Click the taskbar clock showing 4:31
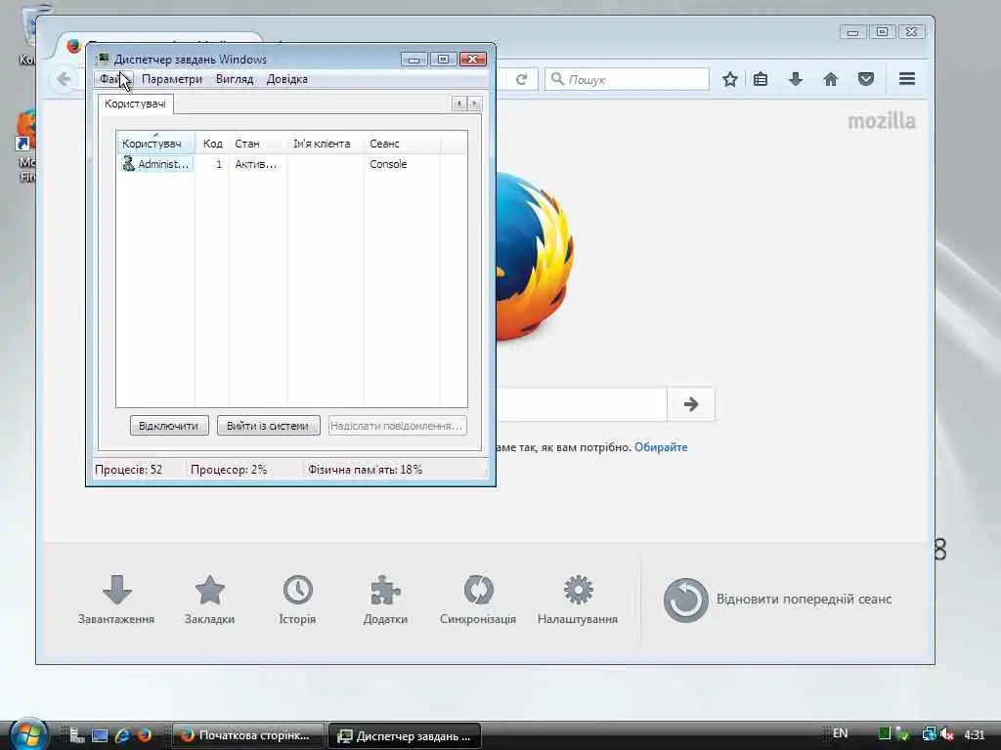Viewport: 1001px width, 750px height. [x=975, y=735]
